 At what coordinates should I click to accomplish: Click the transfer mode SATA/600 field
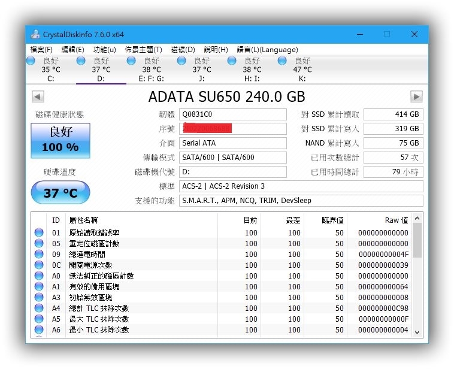233,158
